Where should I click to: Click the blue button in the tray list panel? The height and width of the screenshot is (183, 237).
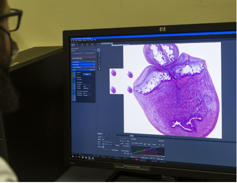pyautogui.click(x=87, y=74)
